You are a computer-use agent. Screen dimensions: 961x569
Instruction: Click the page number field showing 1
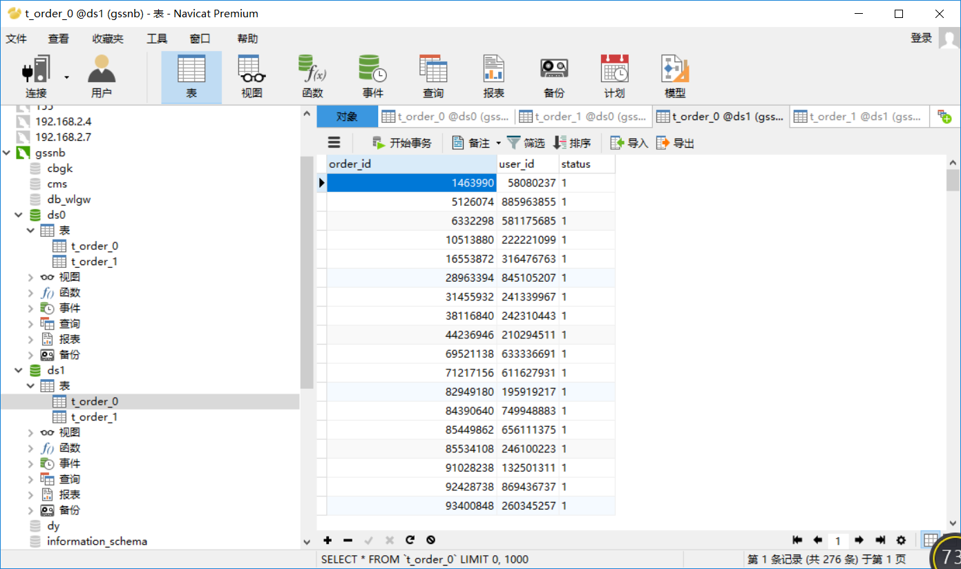click(838, 541)
